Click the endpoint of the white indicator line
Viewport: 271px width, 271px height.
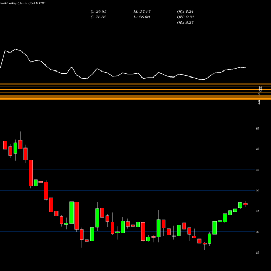point(246,68)
